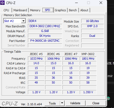Switch to the CPU tab

point(6,10)
